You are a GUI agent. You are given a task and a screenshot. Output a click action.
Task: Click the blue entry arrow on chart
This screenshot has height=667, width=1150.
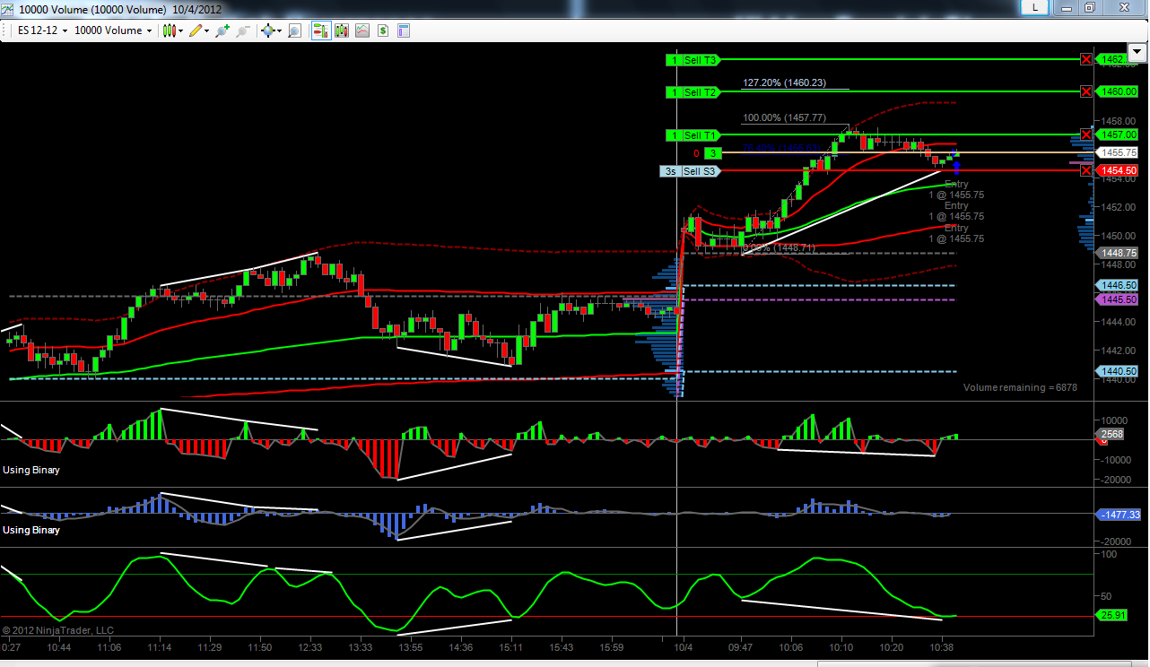[957, 166]
